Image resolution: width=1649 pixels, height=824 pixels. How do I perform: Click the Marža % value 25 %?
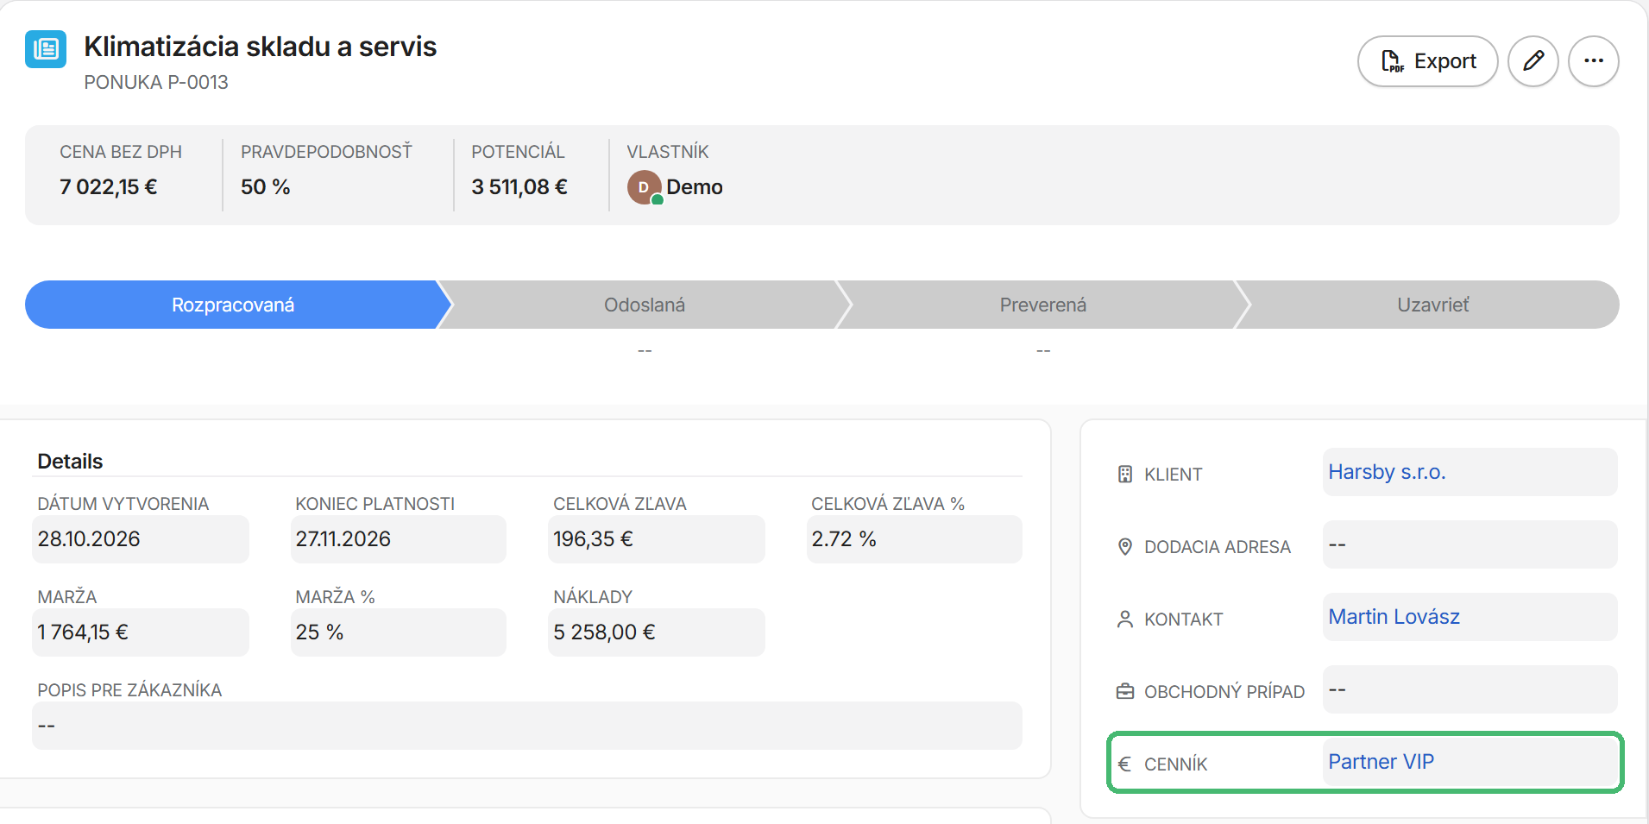click(319, 632)
